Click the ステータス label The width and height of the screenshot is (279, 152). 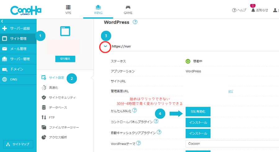coord(118,61)
